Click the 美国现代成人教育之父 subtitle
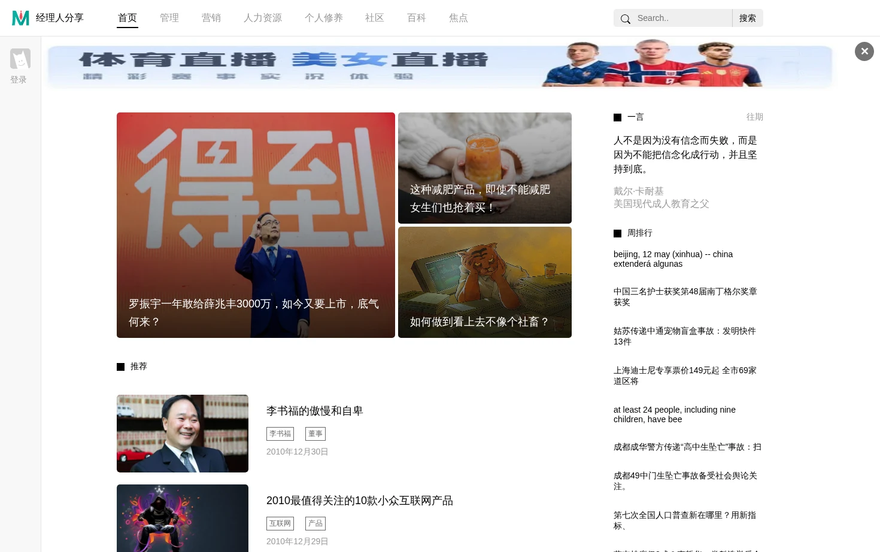 661,204
